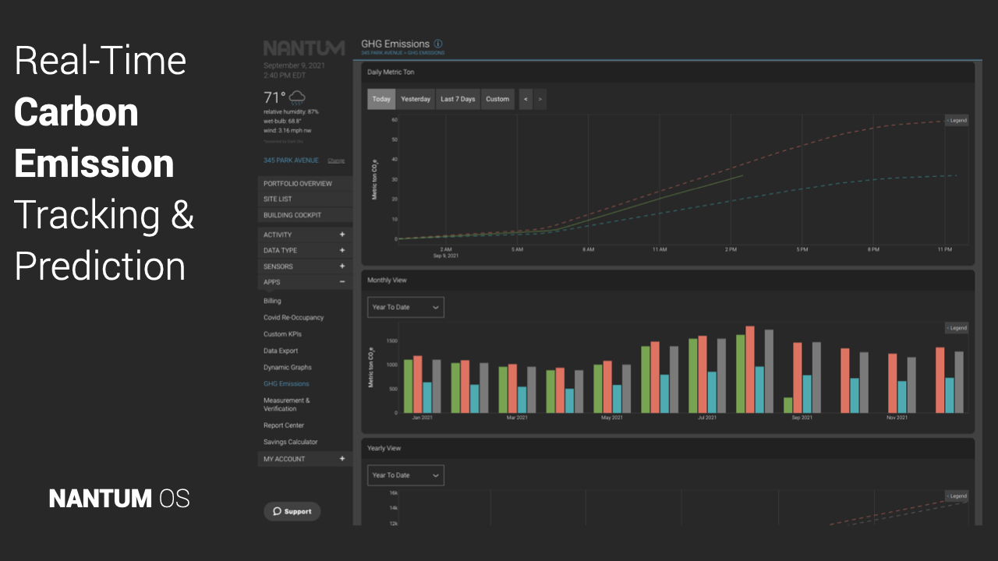The image size is (998, 561).
Task: Click the Change building link
Action: pos(336,161)
